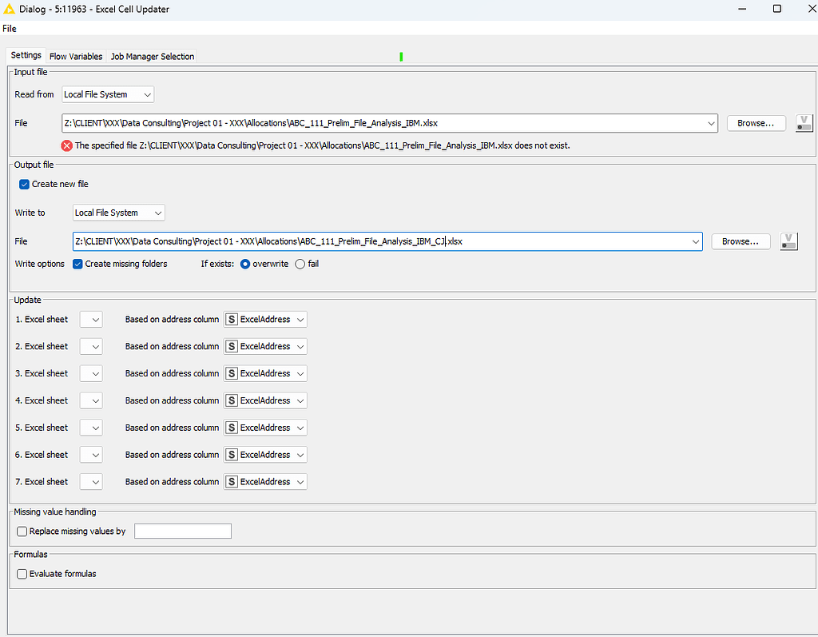This screenshot has height=637, width=818.
Task: Disable Create missing folders
Action: (x=77, y=264)
